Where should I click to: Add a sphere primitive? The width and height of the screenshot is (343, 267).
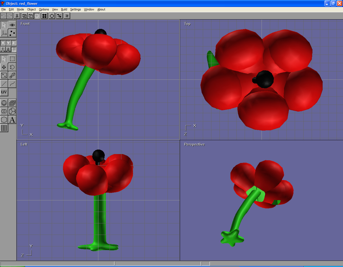pos(4,103)
